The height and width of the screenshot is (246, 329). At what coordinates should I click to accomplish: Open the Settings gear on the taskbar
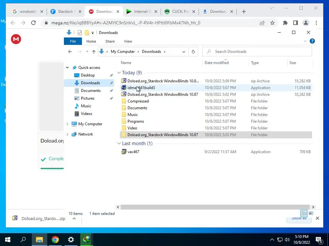(71, 240)
